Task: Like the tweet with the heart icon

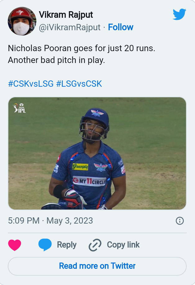Action: click(15, 245)
